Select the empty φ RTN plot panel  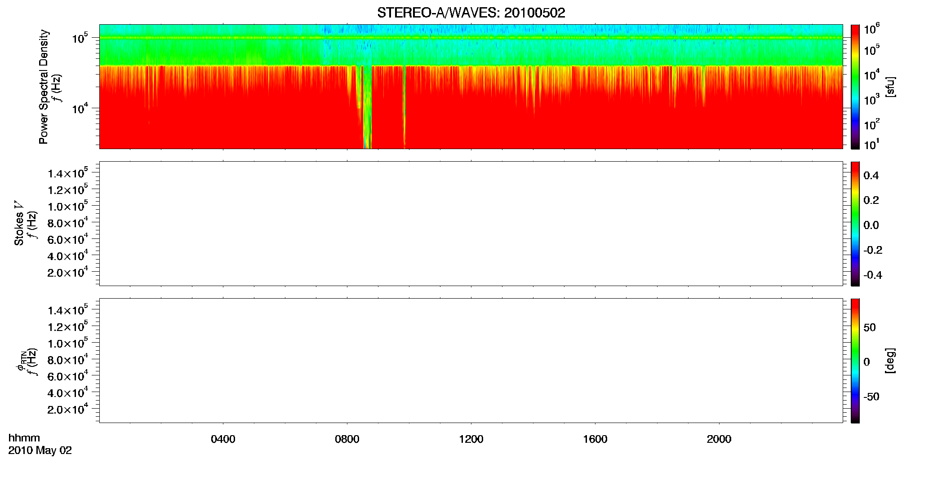(x=471, y=361)
